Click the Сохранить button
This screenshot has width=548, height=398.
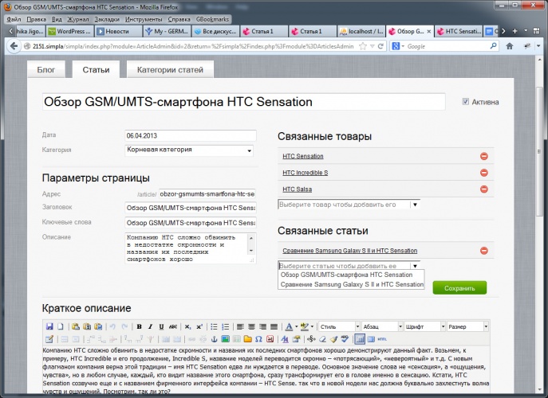pos(459,288)
